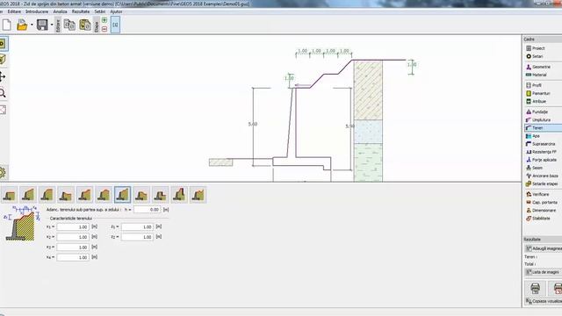Click the z1 value input field
This screenshot has width=562, height=316.
click(x=137, y=226)
